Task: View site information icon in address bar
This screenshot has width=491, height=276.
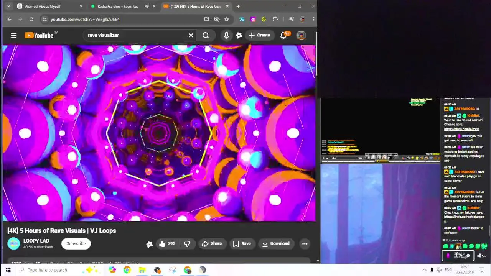Action: pos(45,19)
